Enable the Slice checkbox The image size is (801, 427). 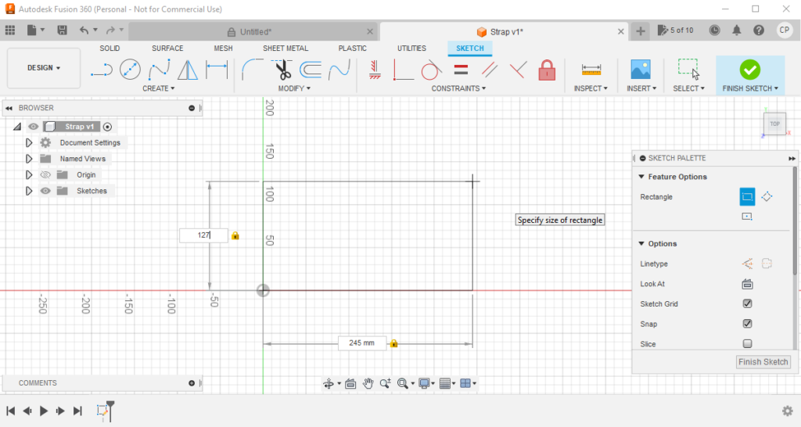click(x=747, y=344)
